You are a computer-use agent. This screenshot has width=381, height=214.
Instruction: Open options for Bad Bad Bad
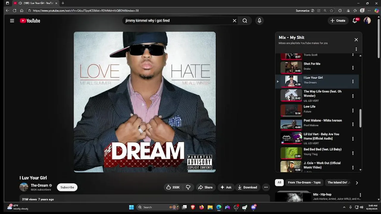click(353, 153)
